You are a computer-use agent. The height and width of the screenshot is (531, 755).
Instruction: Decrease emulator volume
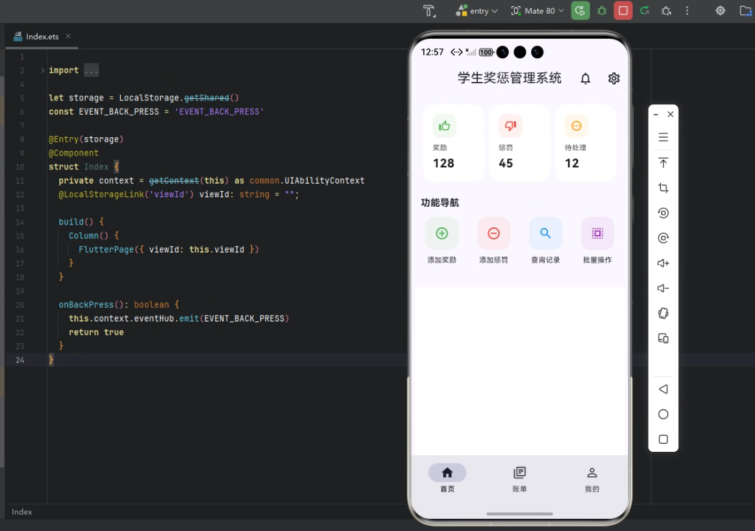[663, 288]
